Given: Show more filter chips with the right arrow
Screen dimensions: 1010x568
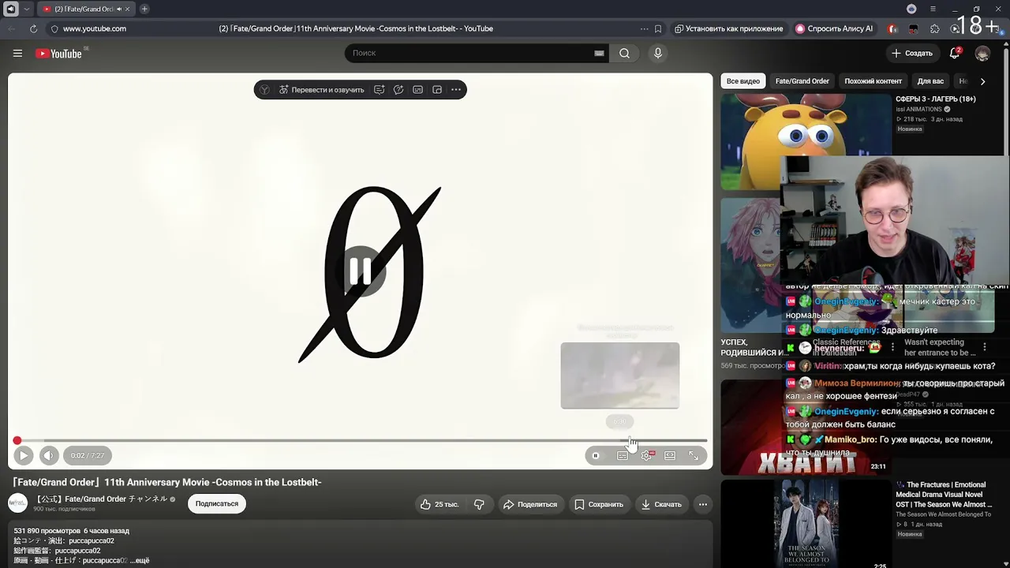Looking at the screenshot, I should 982,81.
